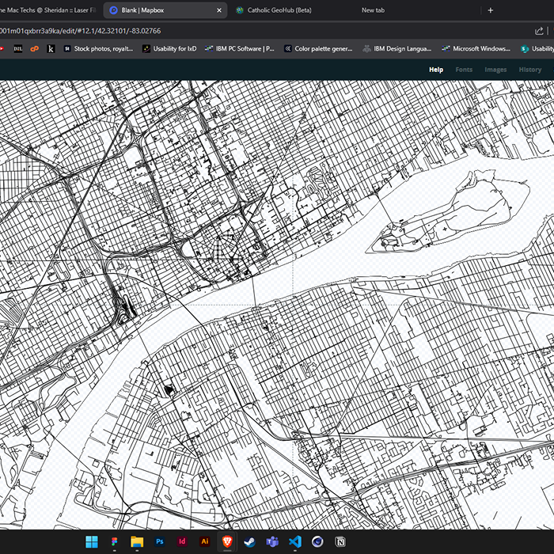Open the Color palette generator bookmark
The width and height of the screenshot is (554, 554).
click(318, 48)
